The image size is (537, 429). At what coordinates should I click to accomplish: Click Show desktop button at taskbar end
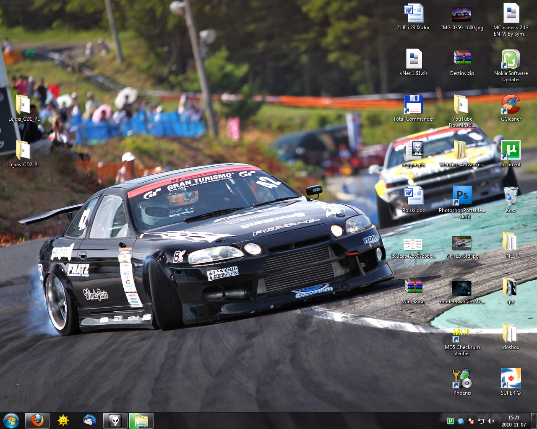(534, 421)
